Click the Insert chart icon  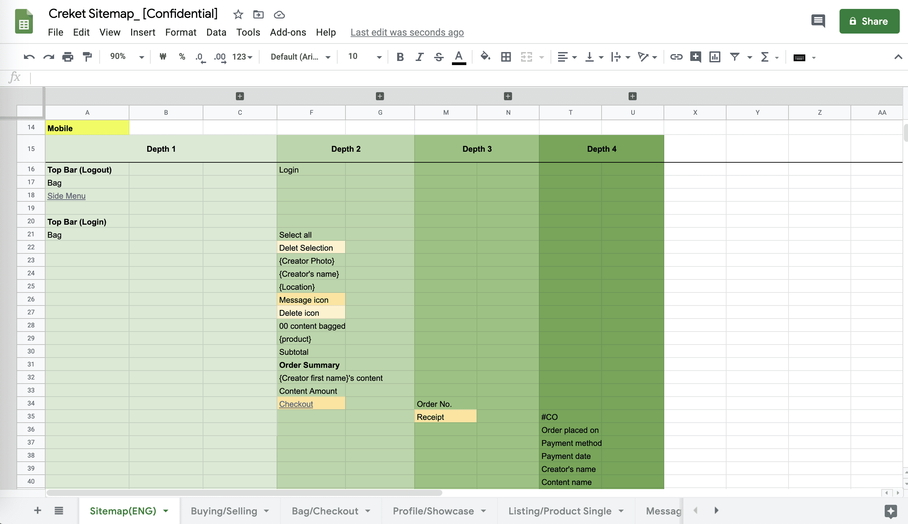[x=715, y=57]
